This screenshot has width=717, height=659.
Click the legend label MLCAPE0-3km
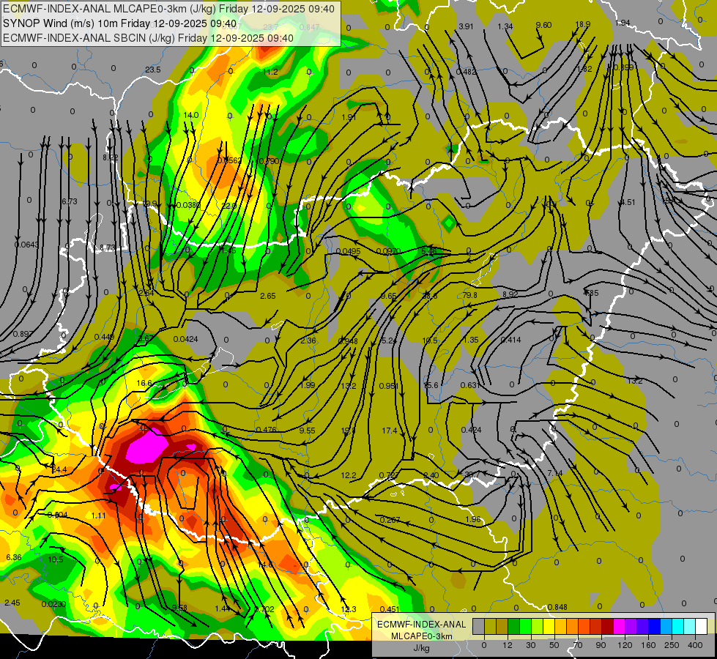click(421, 636)
